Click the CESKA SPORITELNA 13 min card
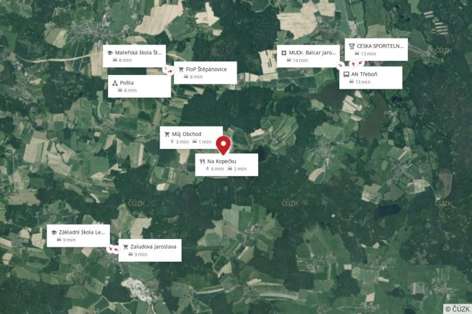Image resolution: width=472 pixels, height=314 pixels. coord(376,49)
